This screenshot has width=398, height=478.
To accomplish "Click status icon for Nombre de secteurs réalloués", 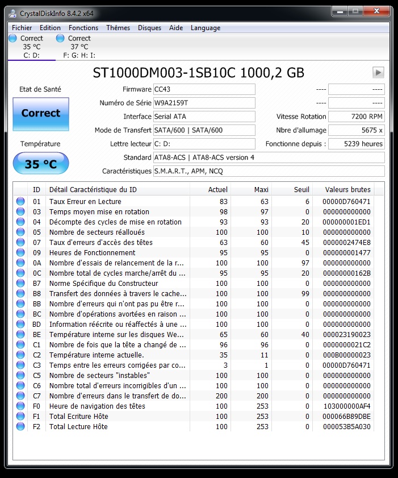I will point(20,232).
